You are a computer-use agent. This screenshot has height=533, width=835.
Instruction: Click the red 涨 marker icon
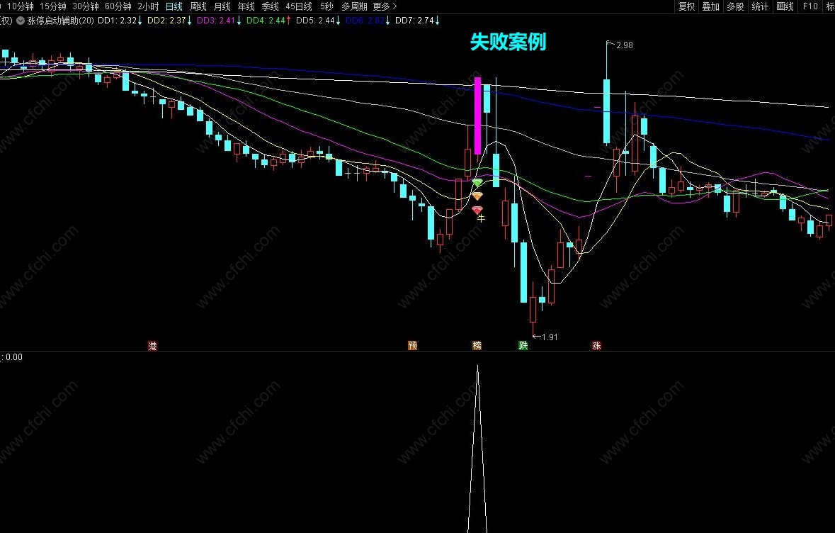[596, 345]
